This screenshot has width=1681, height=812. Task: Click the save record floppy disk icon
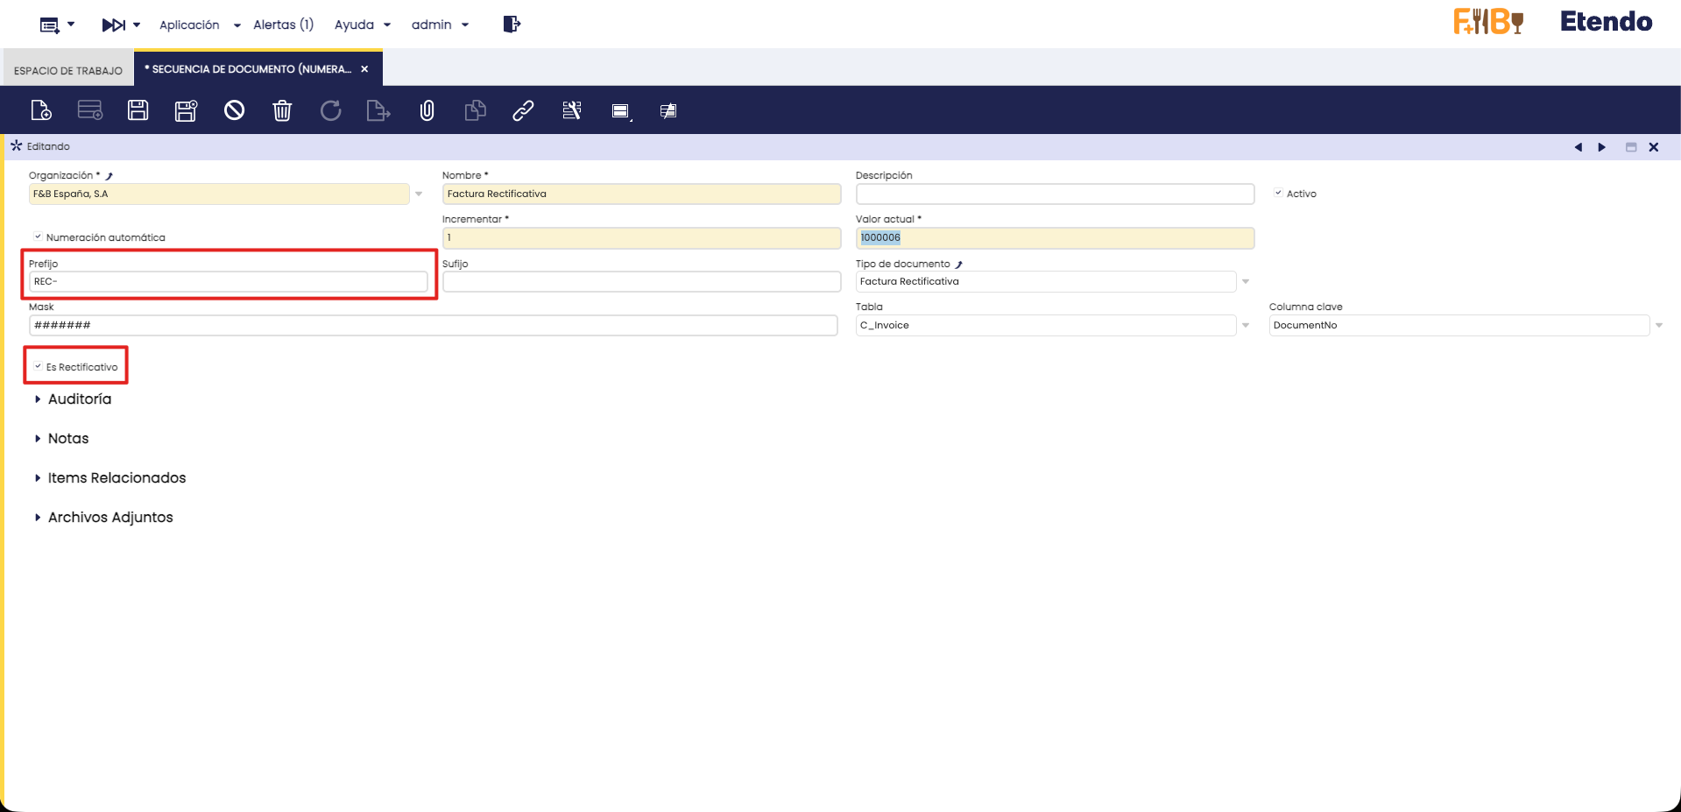[x=138, y=110]
